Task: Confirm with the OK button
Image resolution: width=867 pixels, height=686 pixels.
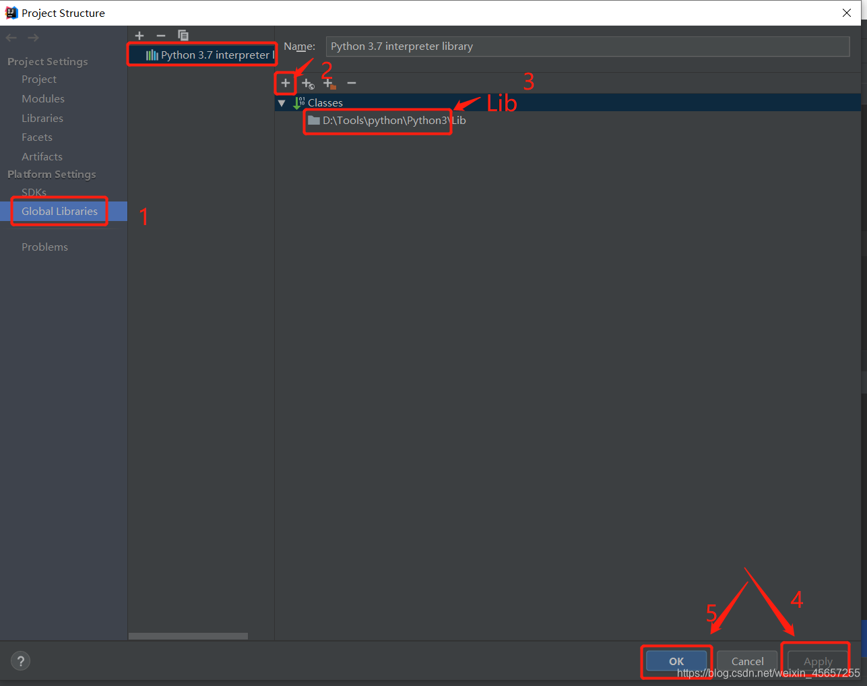Action: (x=676, y=662)
